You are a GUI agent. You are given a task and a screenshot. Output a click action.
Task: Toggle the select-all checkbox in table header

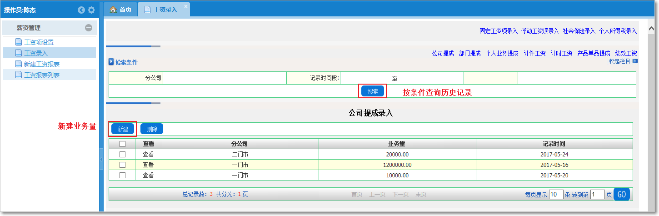[122, 144]
